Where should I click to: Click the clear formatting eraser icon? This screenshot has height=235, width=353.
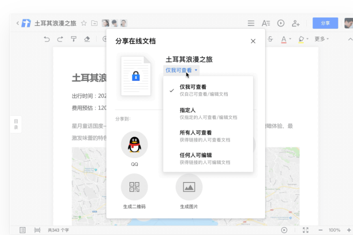(x=87, y=39)
